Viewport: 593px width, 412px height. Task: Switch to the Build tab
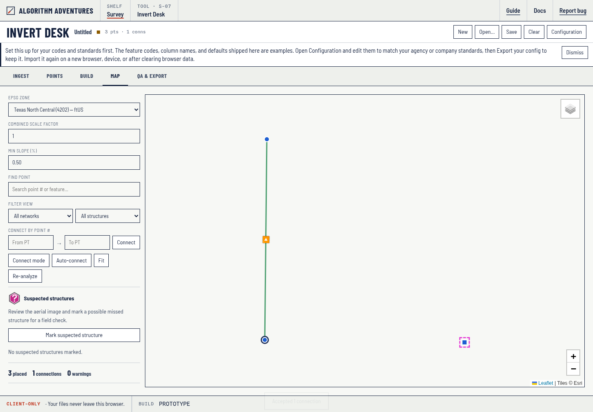tap(86, 76)
